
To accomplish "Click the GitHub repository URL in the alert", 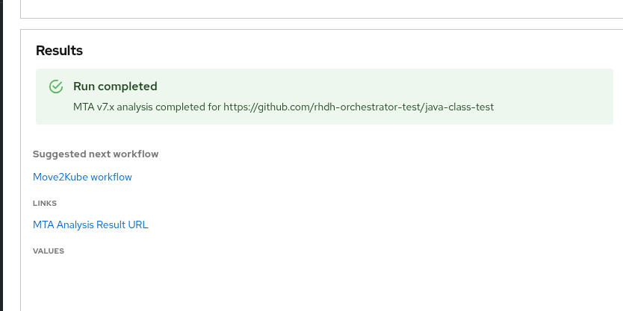I will pos(359,107).
